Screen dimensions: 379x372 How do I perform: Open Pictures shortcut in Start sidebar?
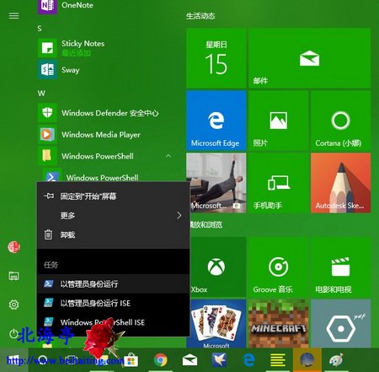[13, 276]
